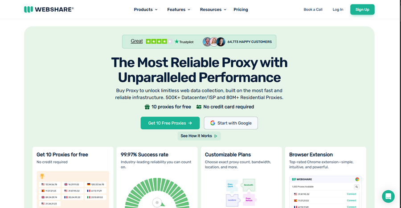Click the search icon in extension preview
The width and height of the screenshot is (401, 208).
(356, 187)
